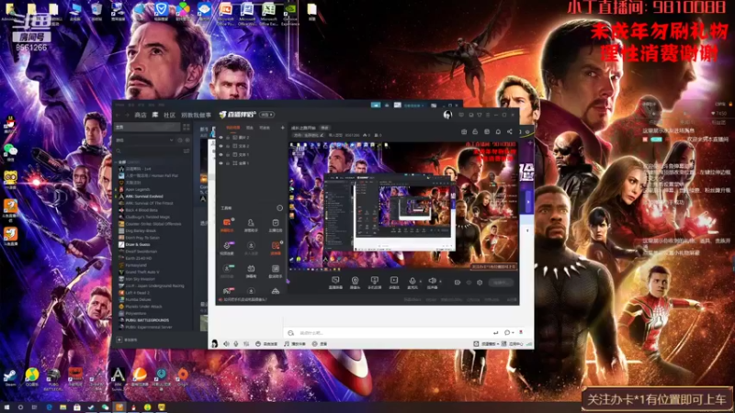Toggle visibility eye of second scene source
This screenshot has height=413, width=735.
pyautogui.click(x=220, y=146)
